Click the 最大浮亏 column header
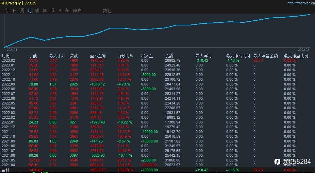 tap(203, 56)
